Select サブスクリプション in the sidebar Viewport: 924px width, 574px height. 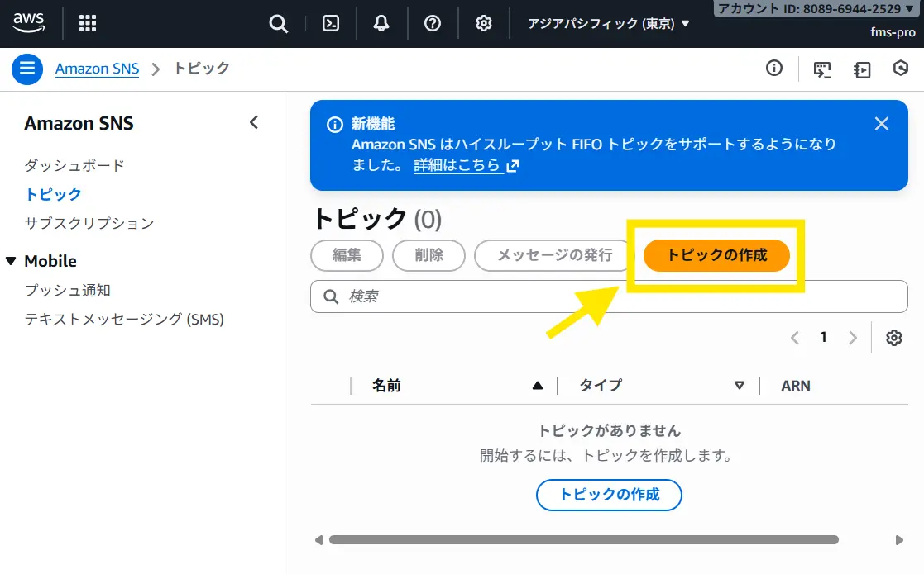[89, 223]
